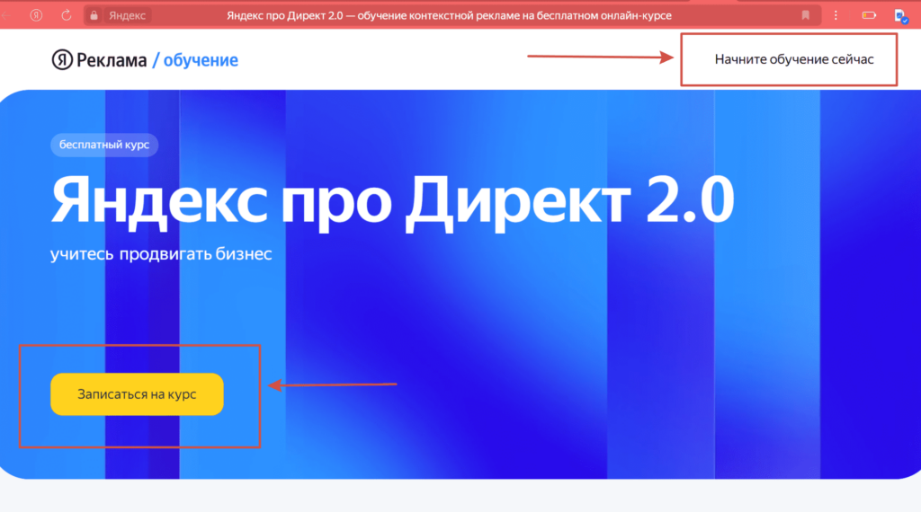921x512 pixels.
Task: Click the battery power-saving icon
Action: pyautogui.click(x=869, y=15)
